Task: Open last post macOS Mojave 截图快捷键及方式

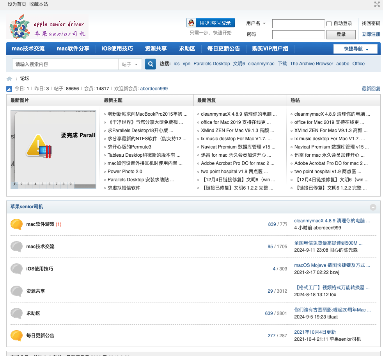Action: point(332,265)
